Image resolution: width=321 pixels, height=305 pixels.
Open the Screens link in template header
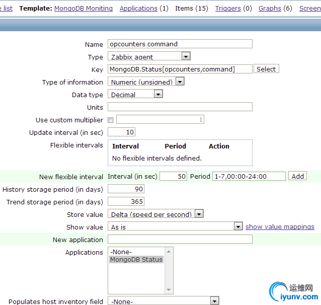coord(310,9)
